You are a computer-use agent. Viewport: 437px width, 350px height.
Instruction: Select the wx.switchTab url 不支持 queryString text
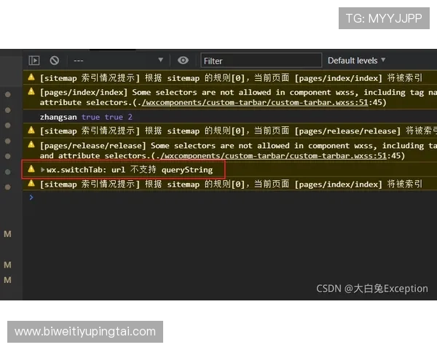pyautogui.click(x=130, y=169)
